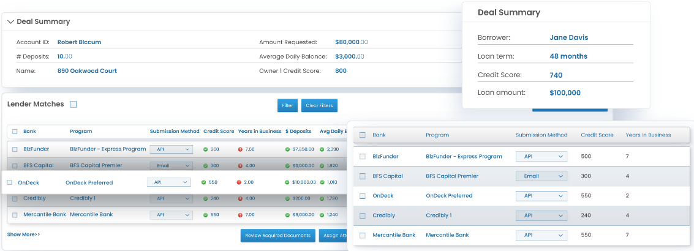Click red alert icon beside Credibly's 4.00 years
Image resolution: width=694 pixels, height=251 pixels.
[x=240, y=199]
